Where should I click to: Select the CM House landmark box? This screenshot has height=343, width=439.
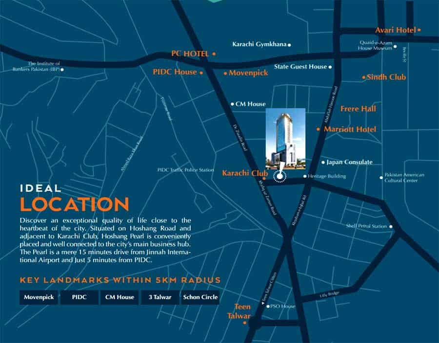(x=120, y=297)
